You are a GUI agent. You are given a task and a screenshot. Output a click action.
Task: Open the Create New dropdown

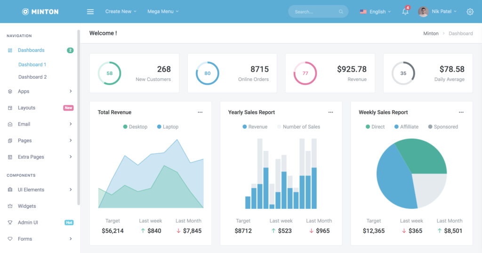coord(120,11)
